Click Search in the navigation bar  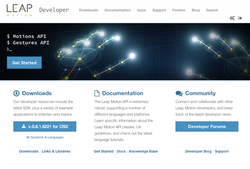coord(212,10)
